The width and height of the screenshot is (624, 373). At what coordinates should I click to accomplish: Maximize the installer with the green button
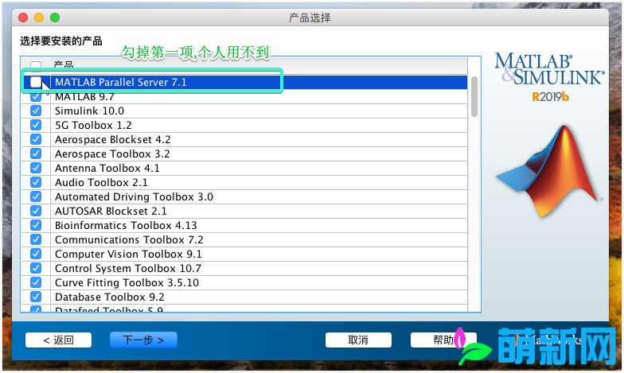click(55, 17)
